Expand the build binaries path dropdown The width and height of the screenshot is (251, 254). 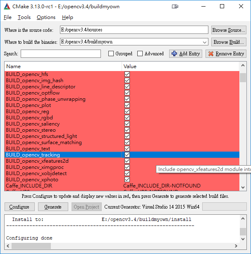(205, 42)
